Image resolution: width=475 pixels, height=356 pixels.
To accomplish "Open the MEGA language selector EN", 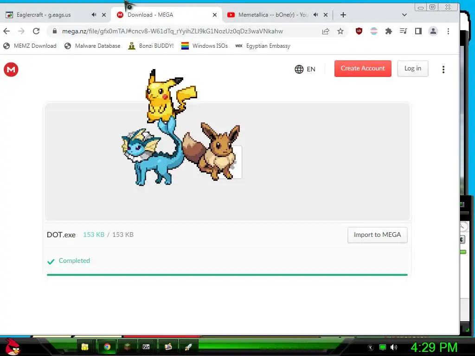I will (305, 69).
